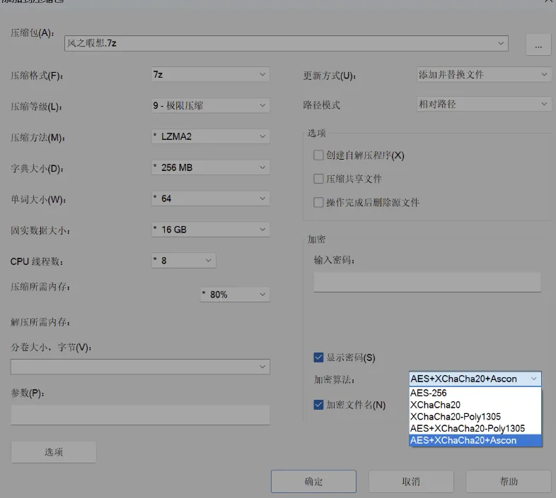Click the 帮助 help button
Screen dimensions: 556x498
click(x=509, y=481)
